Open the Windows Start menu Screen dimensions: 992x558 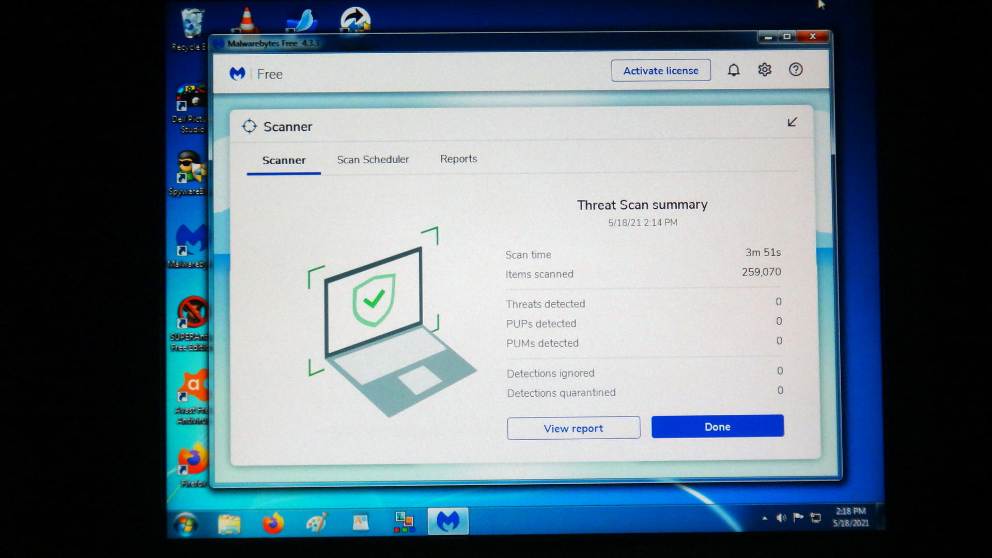pos(185,524)
